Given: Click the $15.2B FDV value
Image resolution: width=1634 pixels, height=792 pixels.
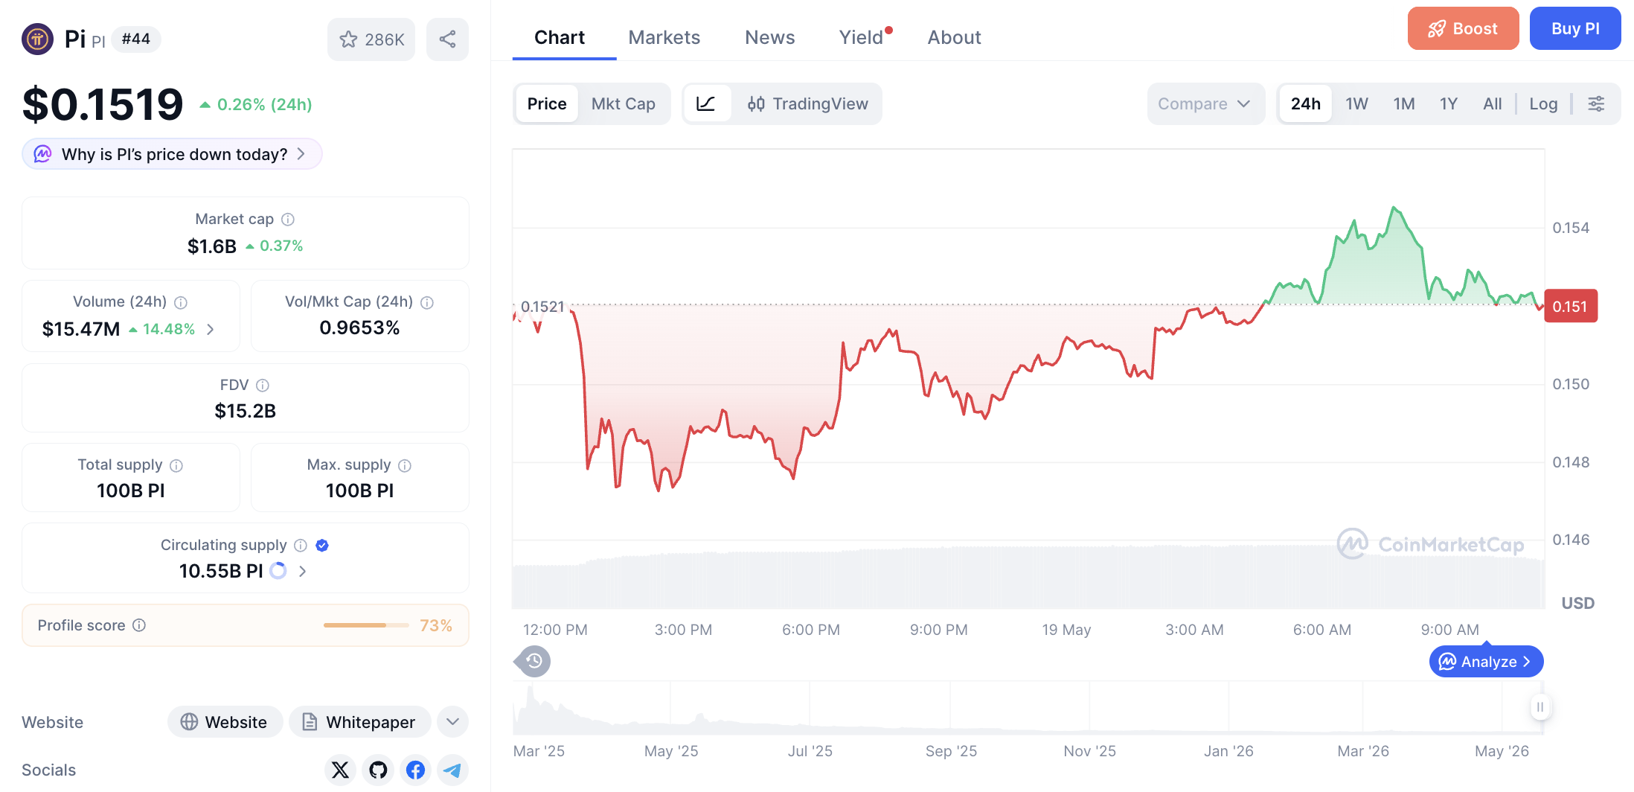Looking at the screenshot, I should click(x=246, y=411).
